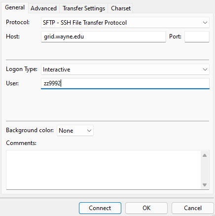Connect to the site
Image resolution: width=215 pixels, height=216 pixels.
(100, 208)
